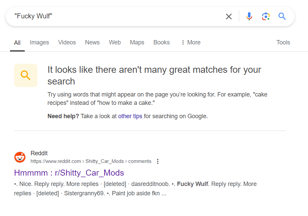
Task: Click the Reddit favicon beside the result
Action: (x=20, y=157)
